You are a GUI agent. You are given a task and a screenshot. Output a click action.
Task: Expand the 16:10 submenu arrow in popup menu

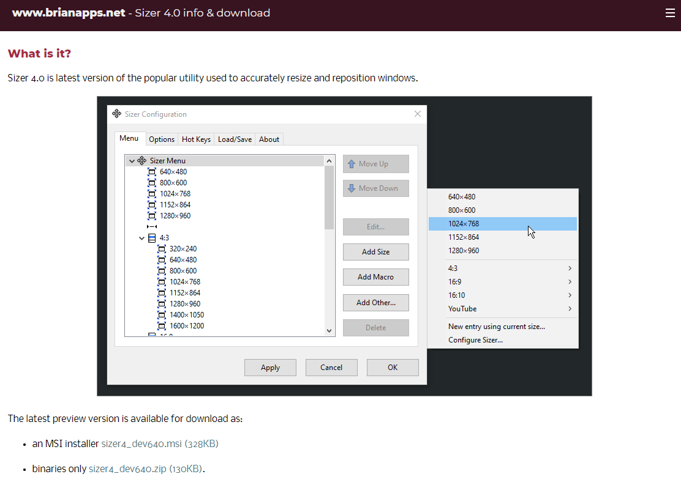tap(570, 295)
